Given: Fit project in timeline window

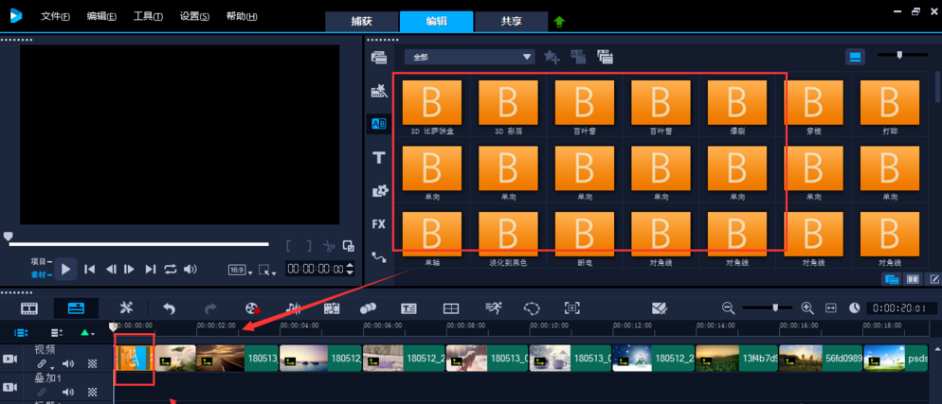Looking at the screenshot, I should (x=831, y=308).
